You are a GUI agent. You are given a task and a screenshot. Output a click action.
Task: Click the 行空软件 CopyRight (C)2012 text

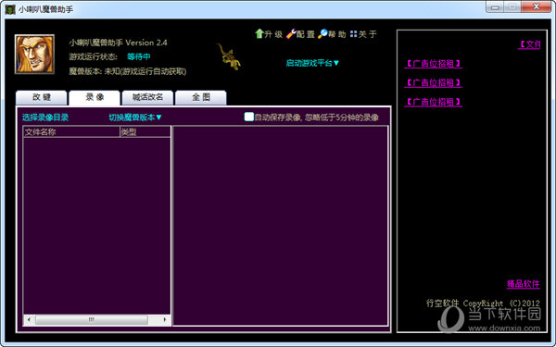(x=483, y=304)
